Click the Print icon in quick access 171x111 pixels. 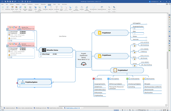13,2
